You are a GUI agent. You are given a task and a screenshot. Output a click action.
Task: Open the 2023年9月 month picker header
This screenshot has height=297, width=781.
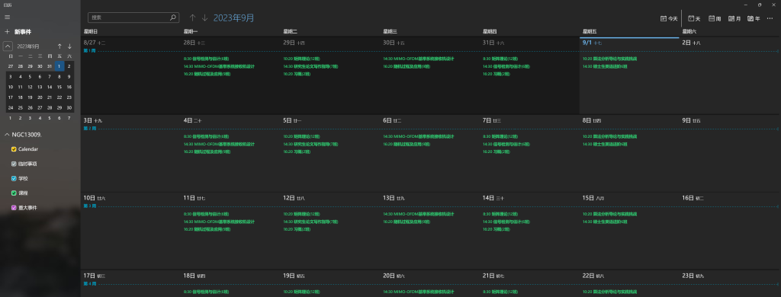[x=233, y=18]
